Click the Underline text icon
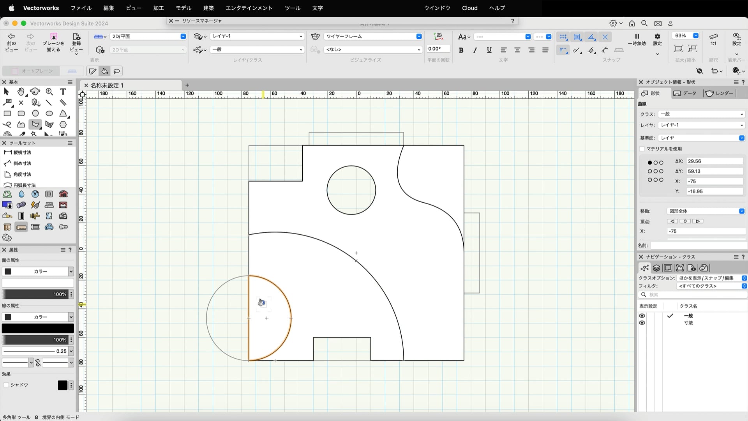748x421 pixels. point(489,50)
